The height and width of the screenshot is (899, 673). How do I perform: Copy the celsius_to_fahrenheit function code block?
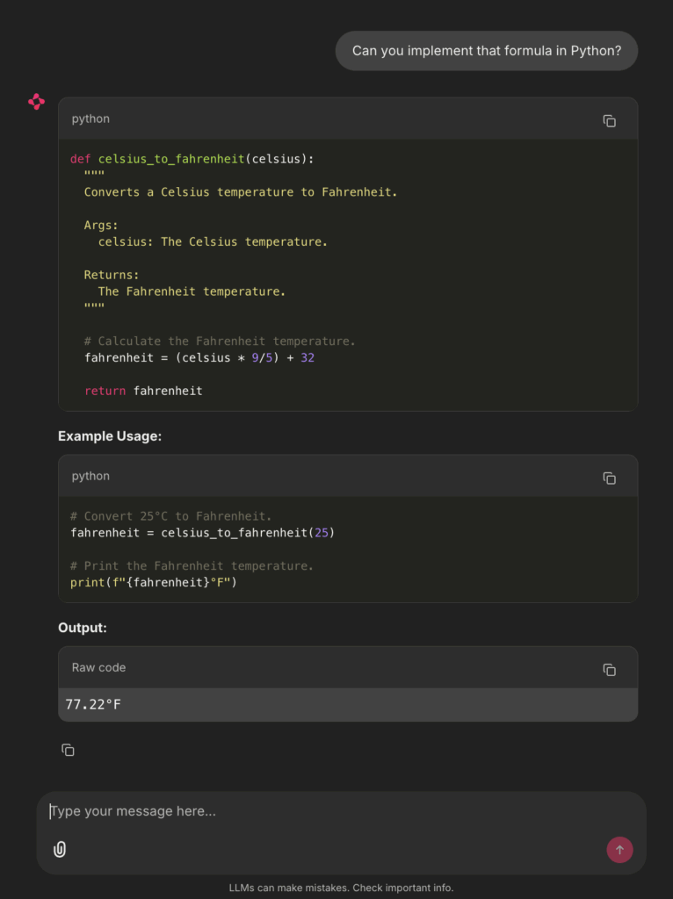click(609, 121)
